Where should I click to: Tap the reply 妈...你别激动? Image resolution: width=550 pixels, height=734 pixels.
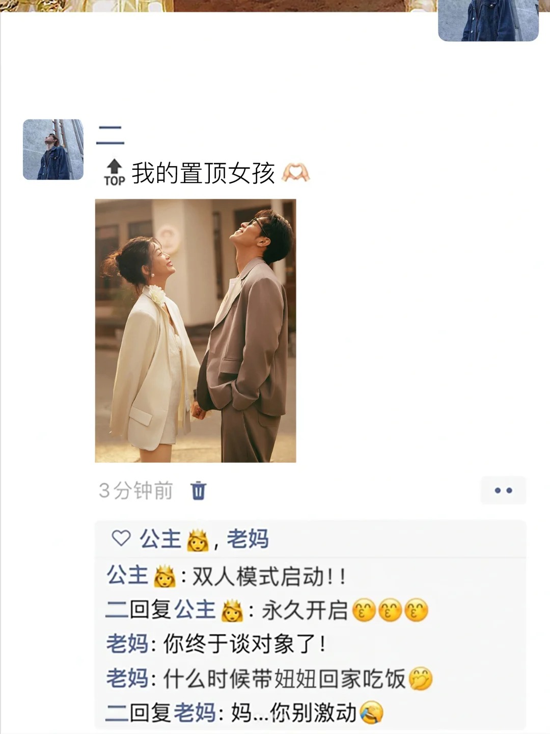(245, 713)
